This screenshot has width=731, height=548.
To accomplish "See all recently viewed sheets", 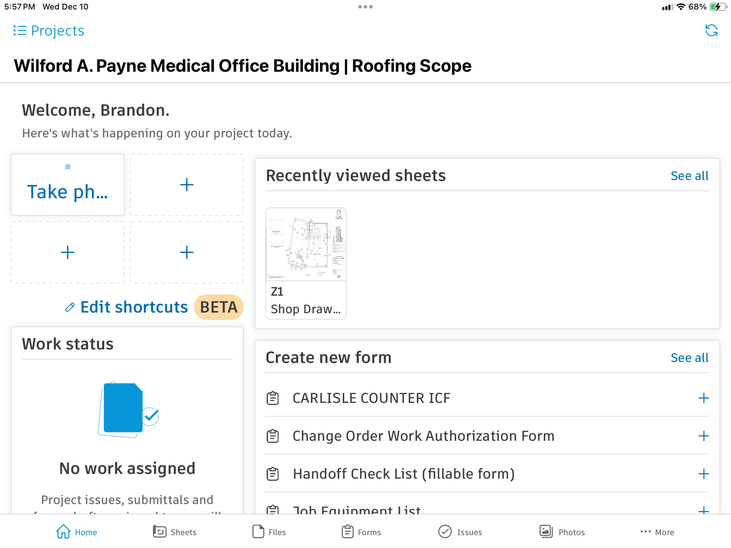I will click(689, 176).
